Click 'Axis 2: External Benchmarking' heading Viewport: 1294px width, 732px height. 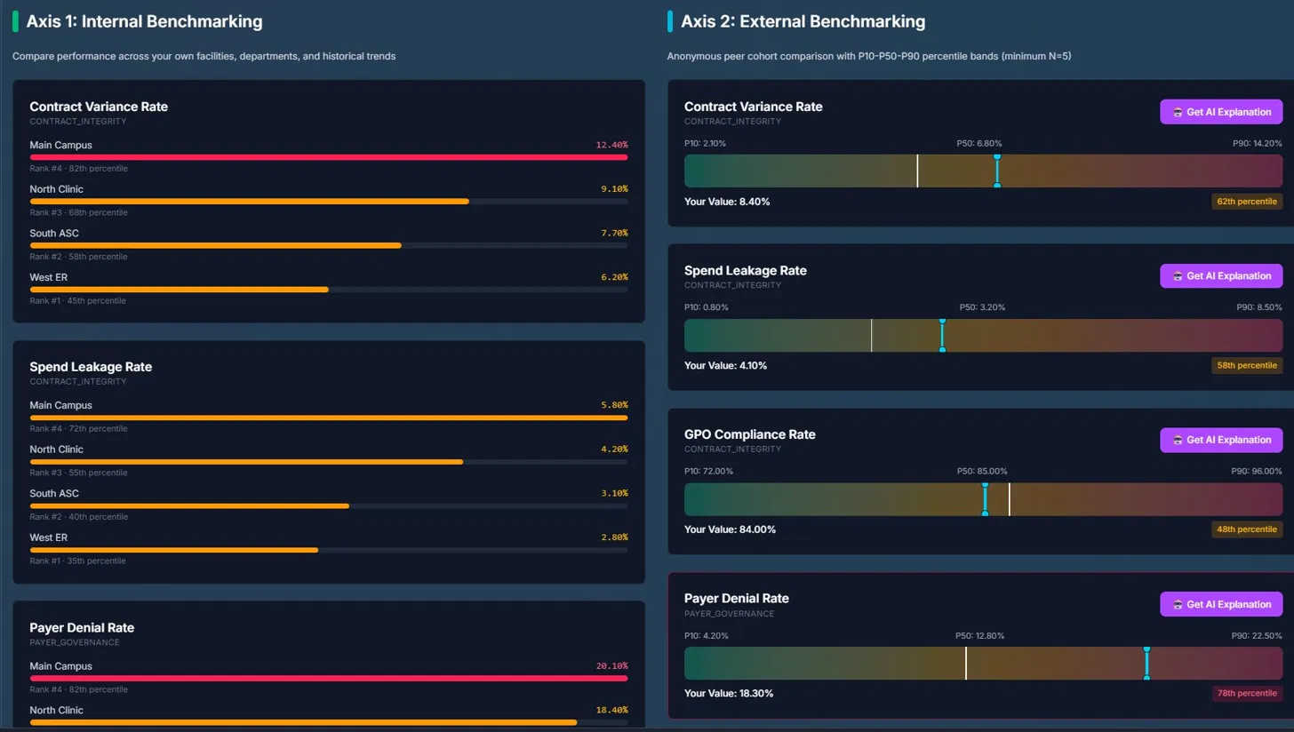point(803,21)
